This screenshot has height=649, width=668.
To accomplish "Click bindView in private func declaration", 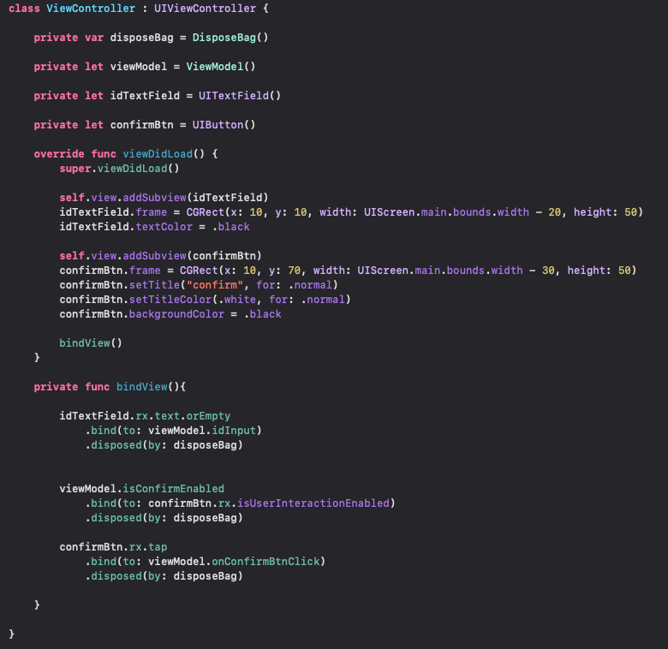I will click(142, 387).
